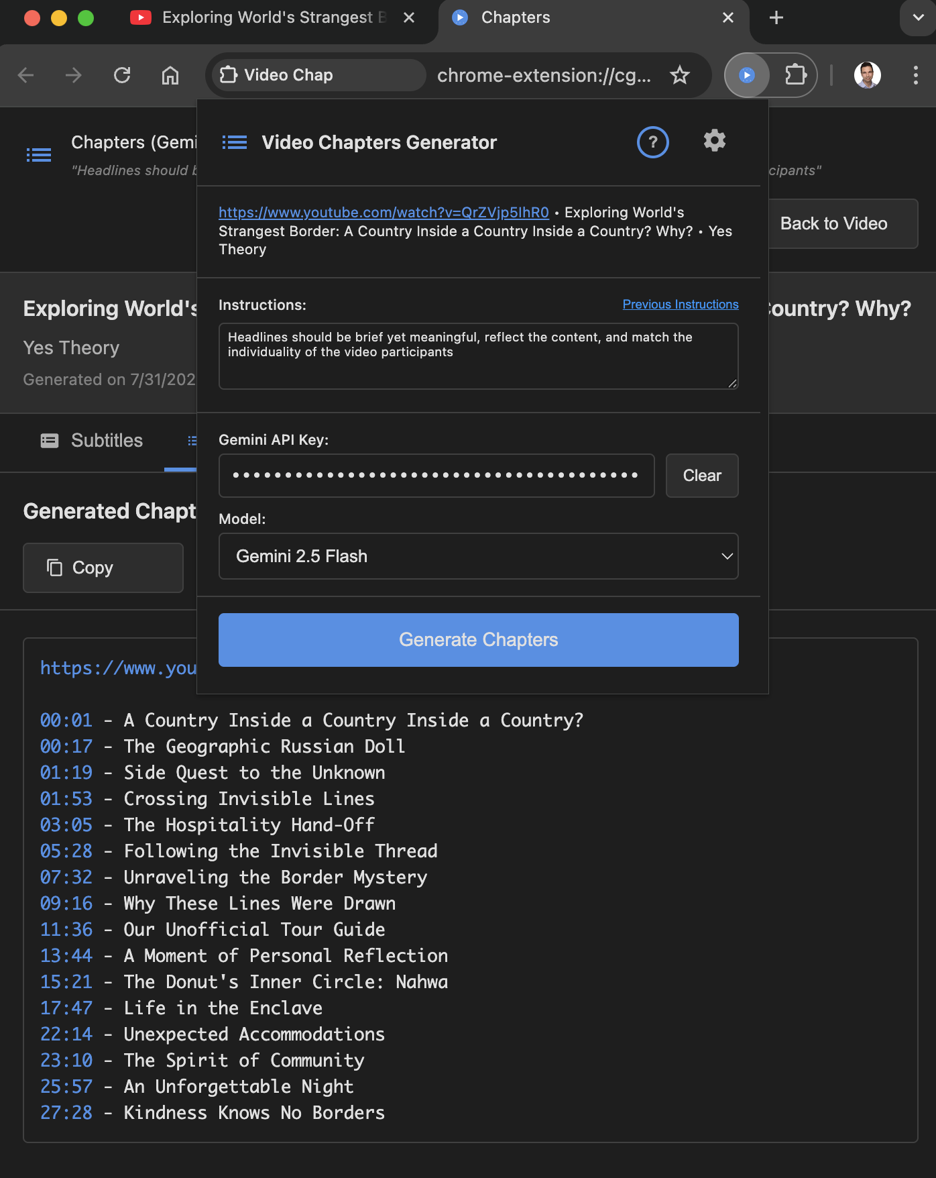Click the list icon in popup header
Viewport: 936px width, 1178px height.
point(235,142)
